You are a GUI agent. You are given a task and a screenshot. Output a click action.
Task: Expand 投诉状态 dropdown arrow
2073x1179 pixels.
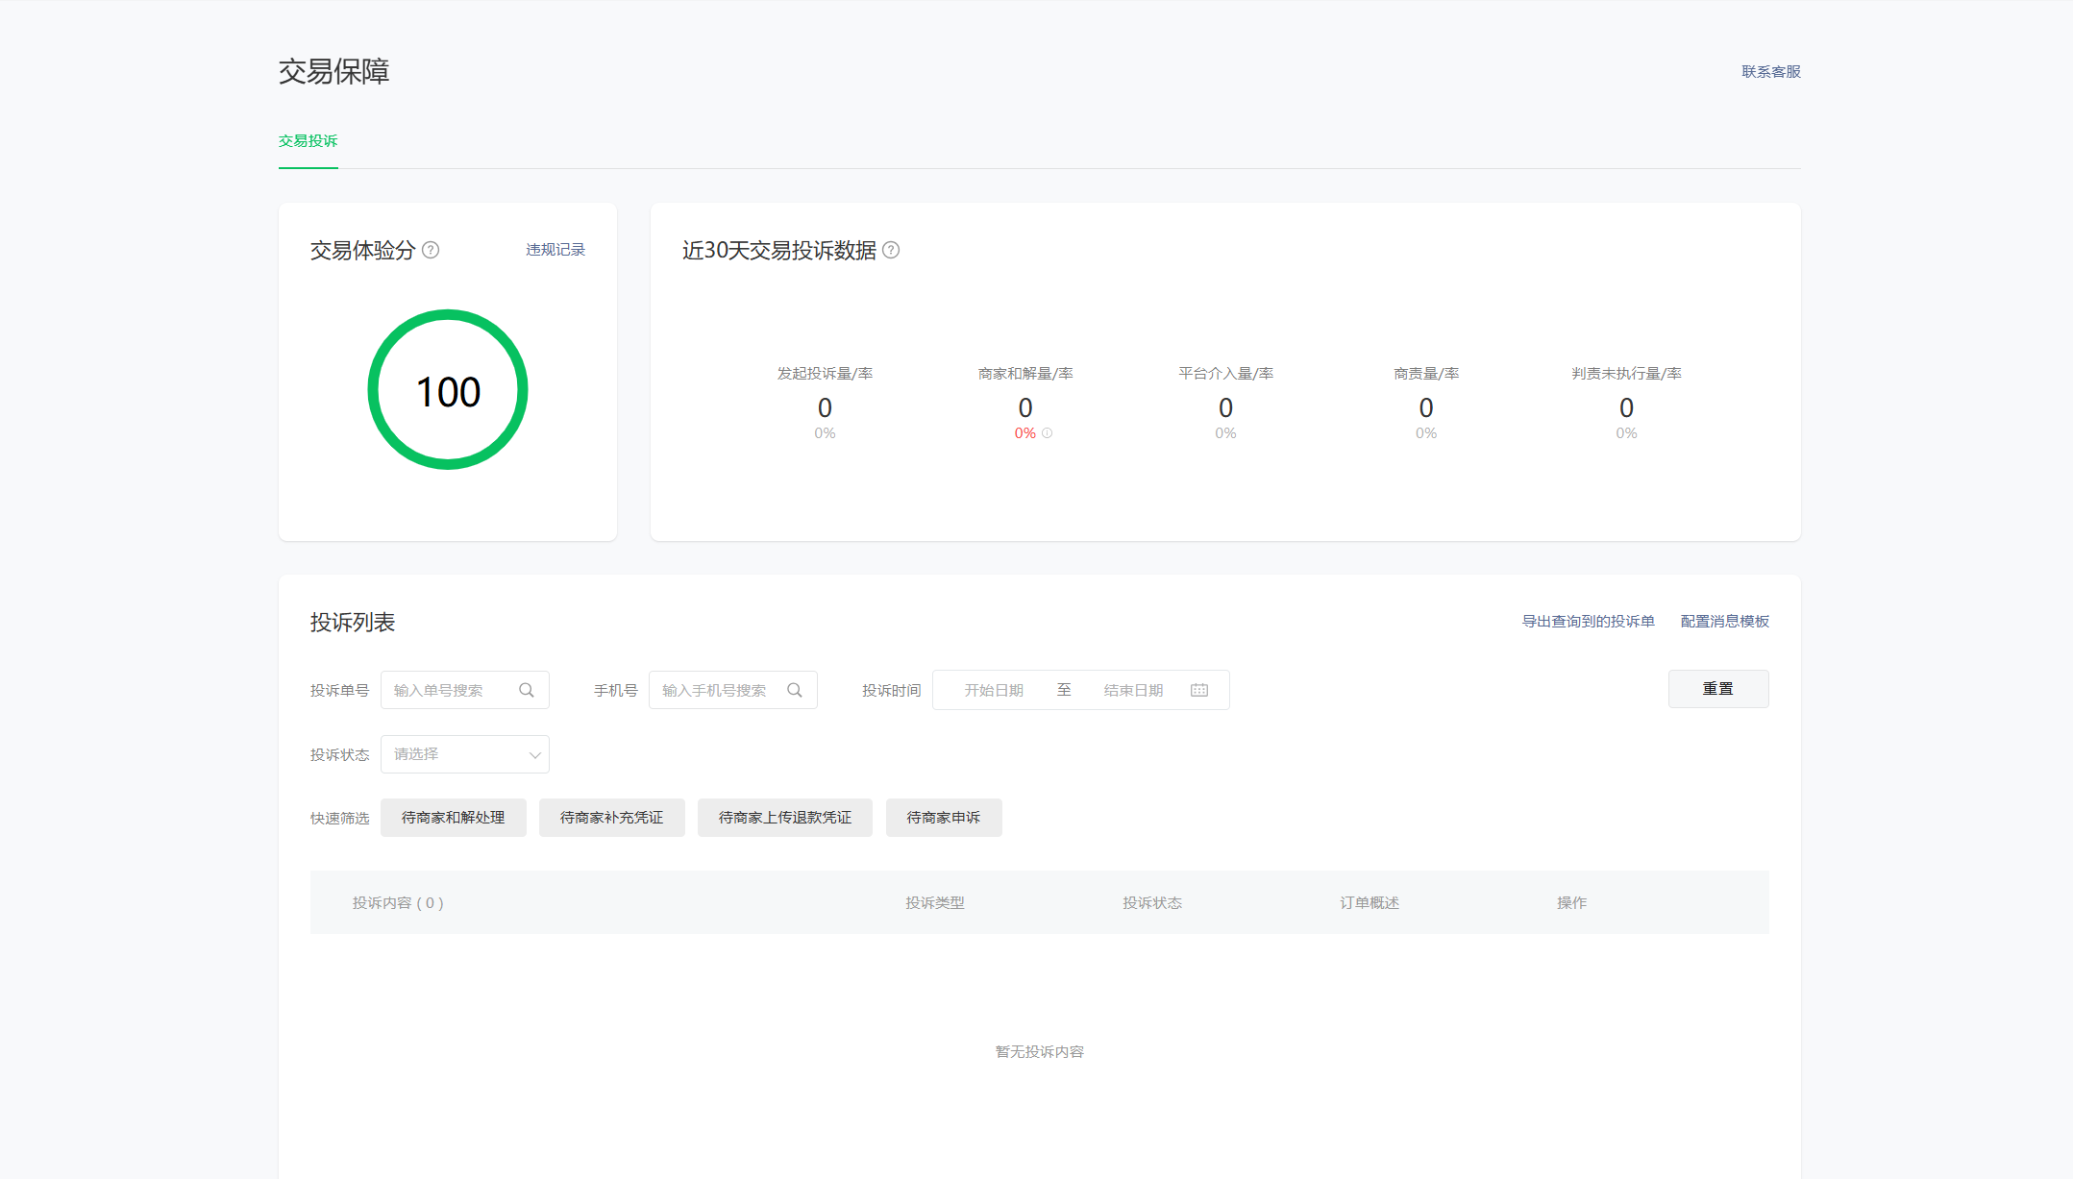(534, 755)
